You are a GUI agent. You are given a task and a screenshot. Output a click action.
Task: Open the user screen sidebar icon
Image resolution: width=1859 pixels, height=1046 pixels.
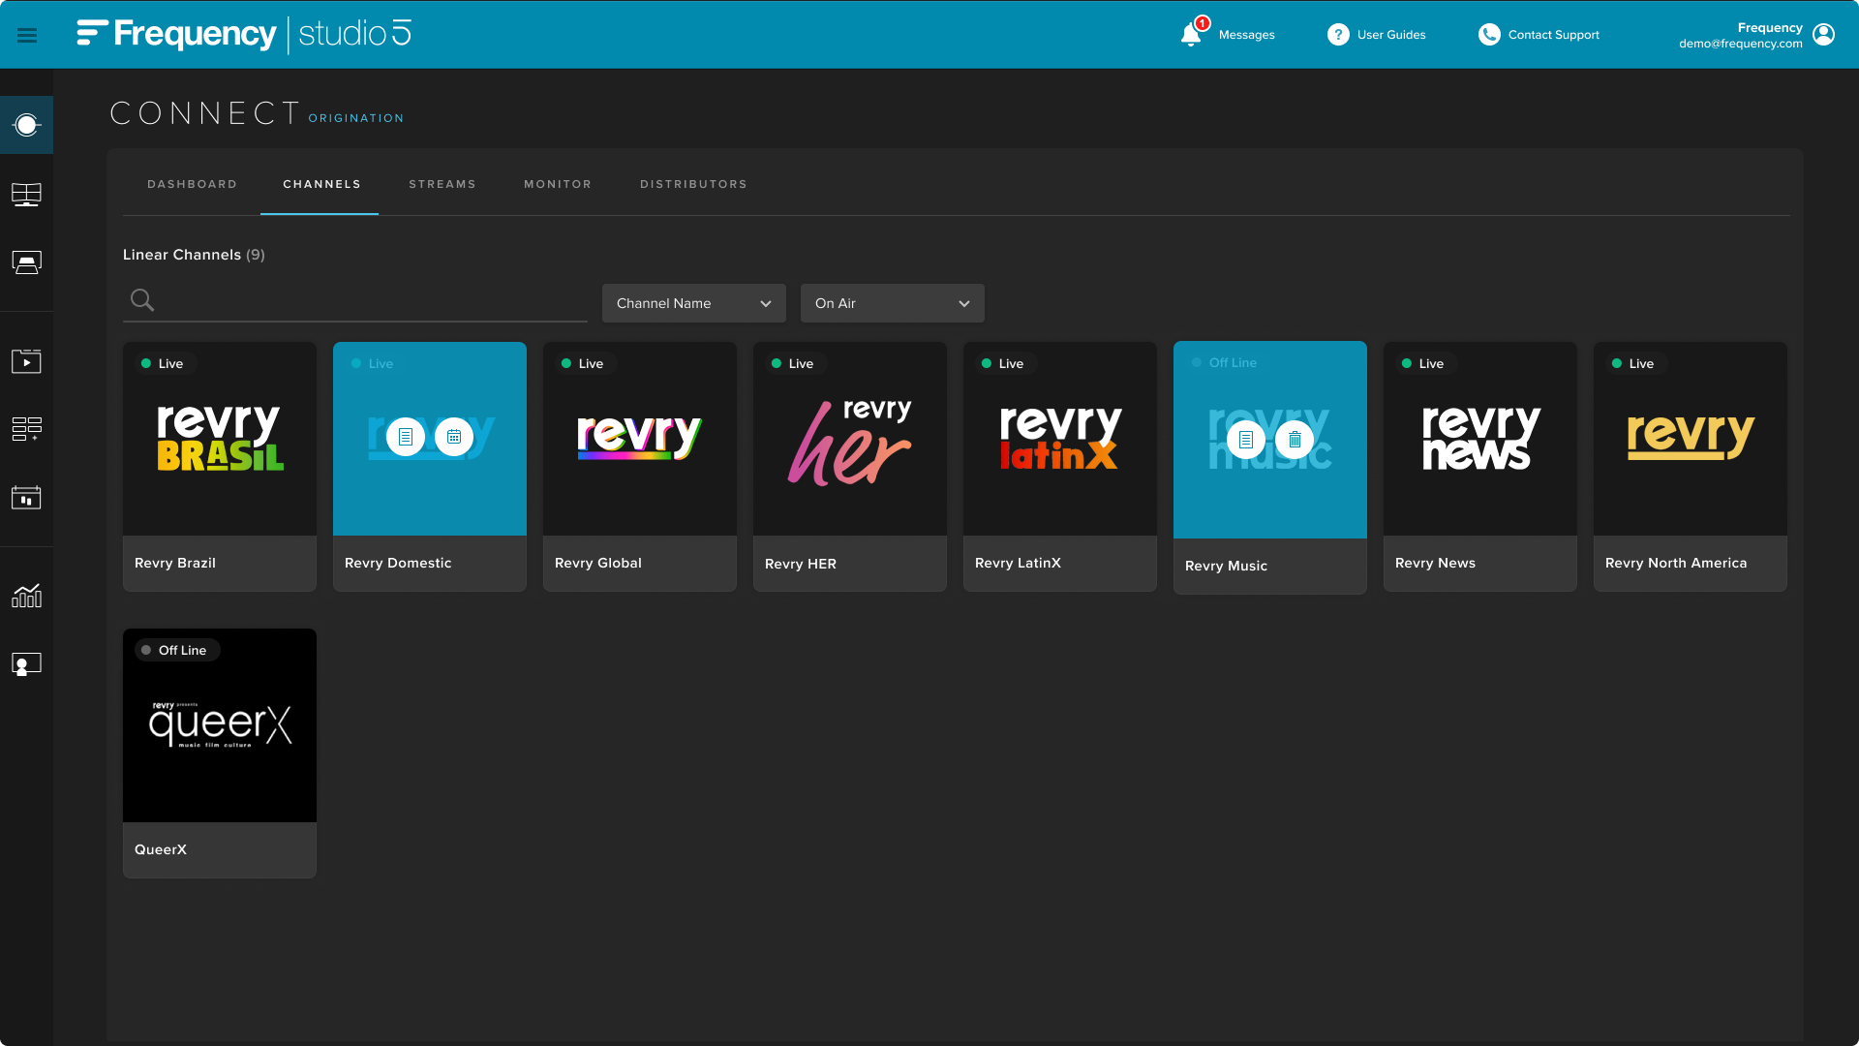pyautogui.click(x=26, y=664)
